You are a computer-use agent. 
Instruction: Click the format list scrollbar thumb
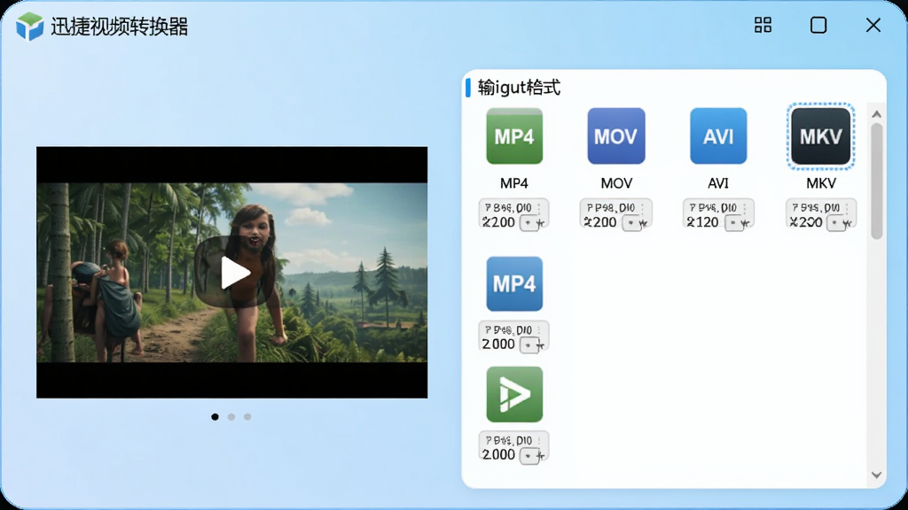(877, 181)
